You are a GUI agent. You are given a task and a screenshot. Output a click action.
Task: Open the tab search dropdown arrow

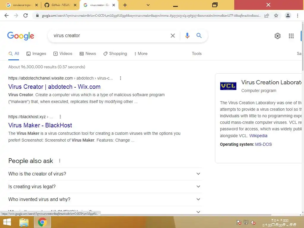[x=148, y=5]
